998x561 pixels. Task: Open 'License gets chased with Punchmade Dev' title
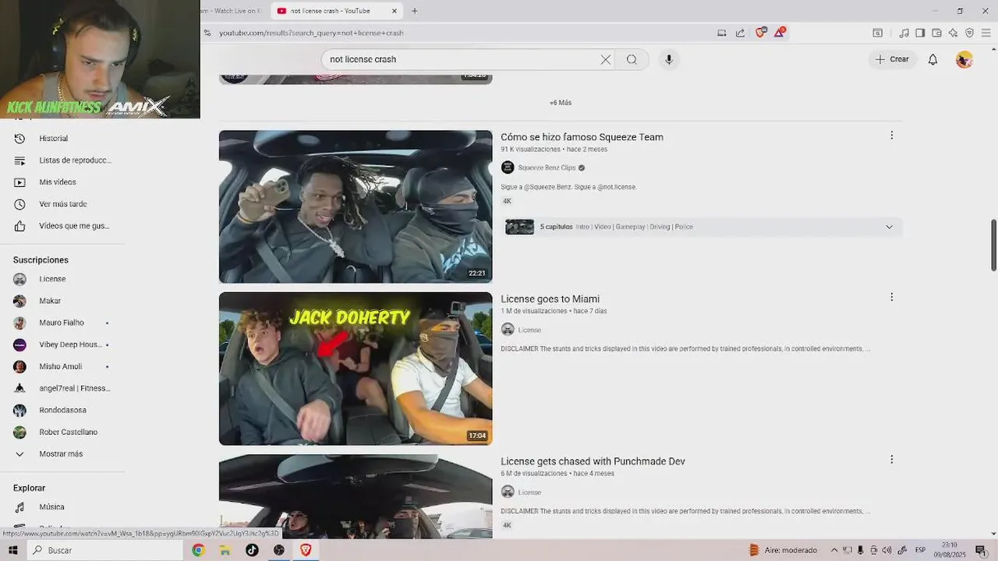(x=593, y=461)
